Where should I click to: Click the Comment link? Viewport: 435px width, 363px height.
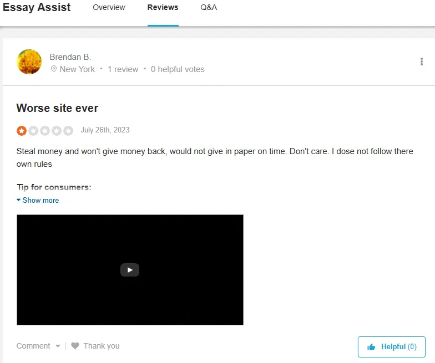click(33, 346)
